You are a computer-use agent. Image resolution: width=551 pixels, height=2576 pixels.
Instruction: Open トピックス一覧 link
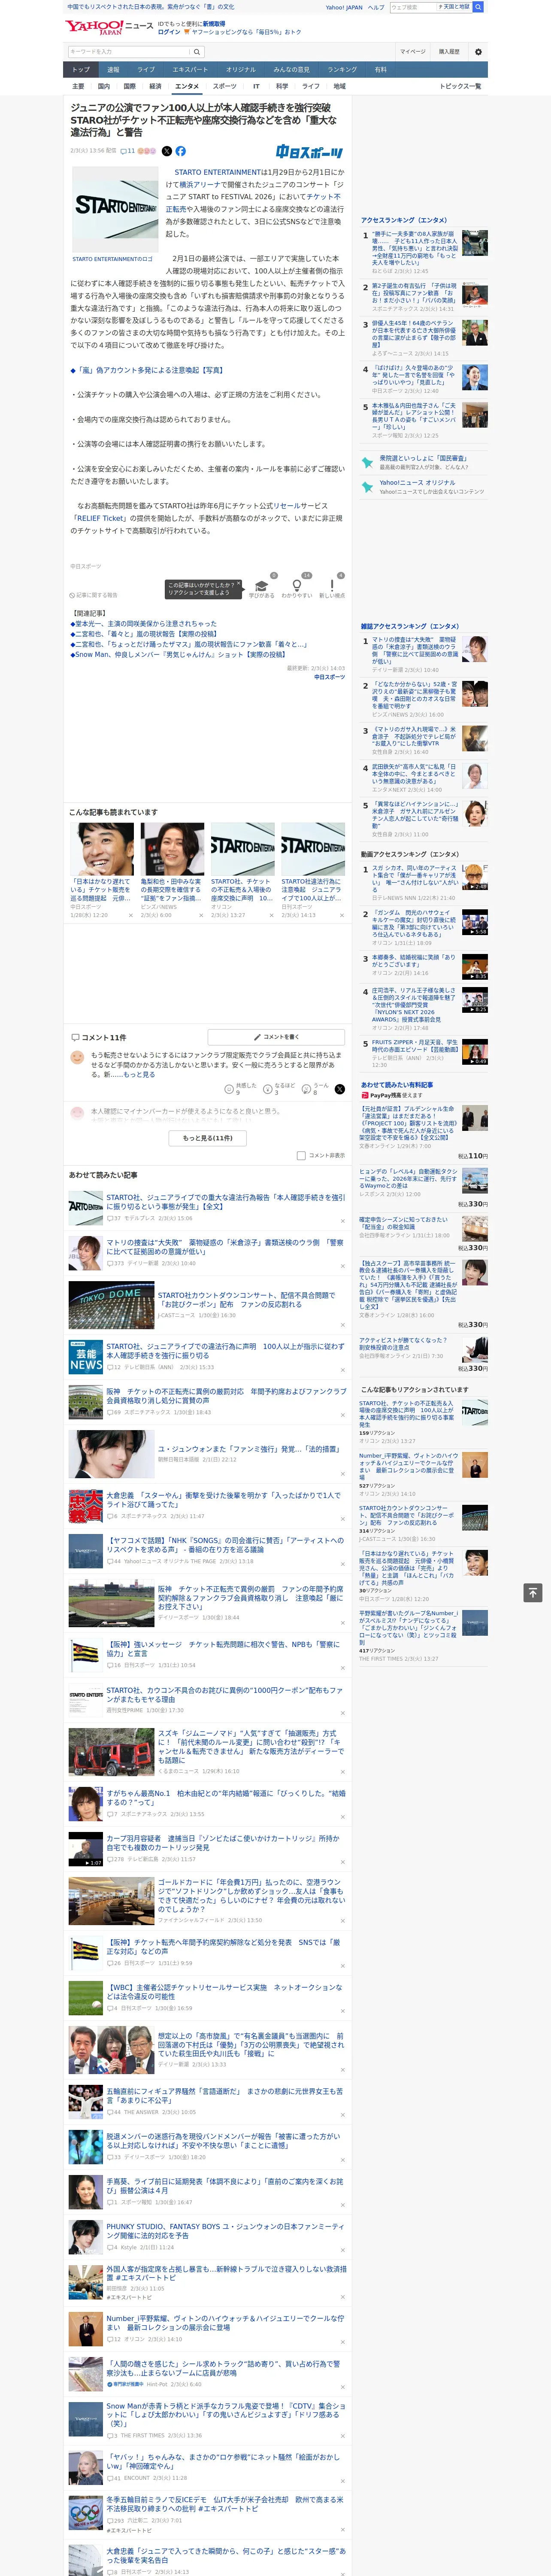click(x=460, y=86)
